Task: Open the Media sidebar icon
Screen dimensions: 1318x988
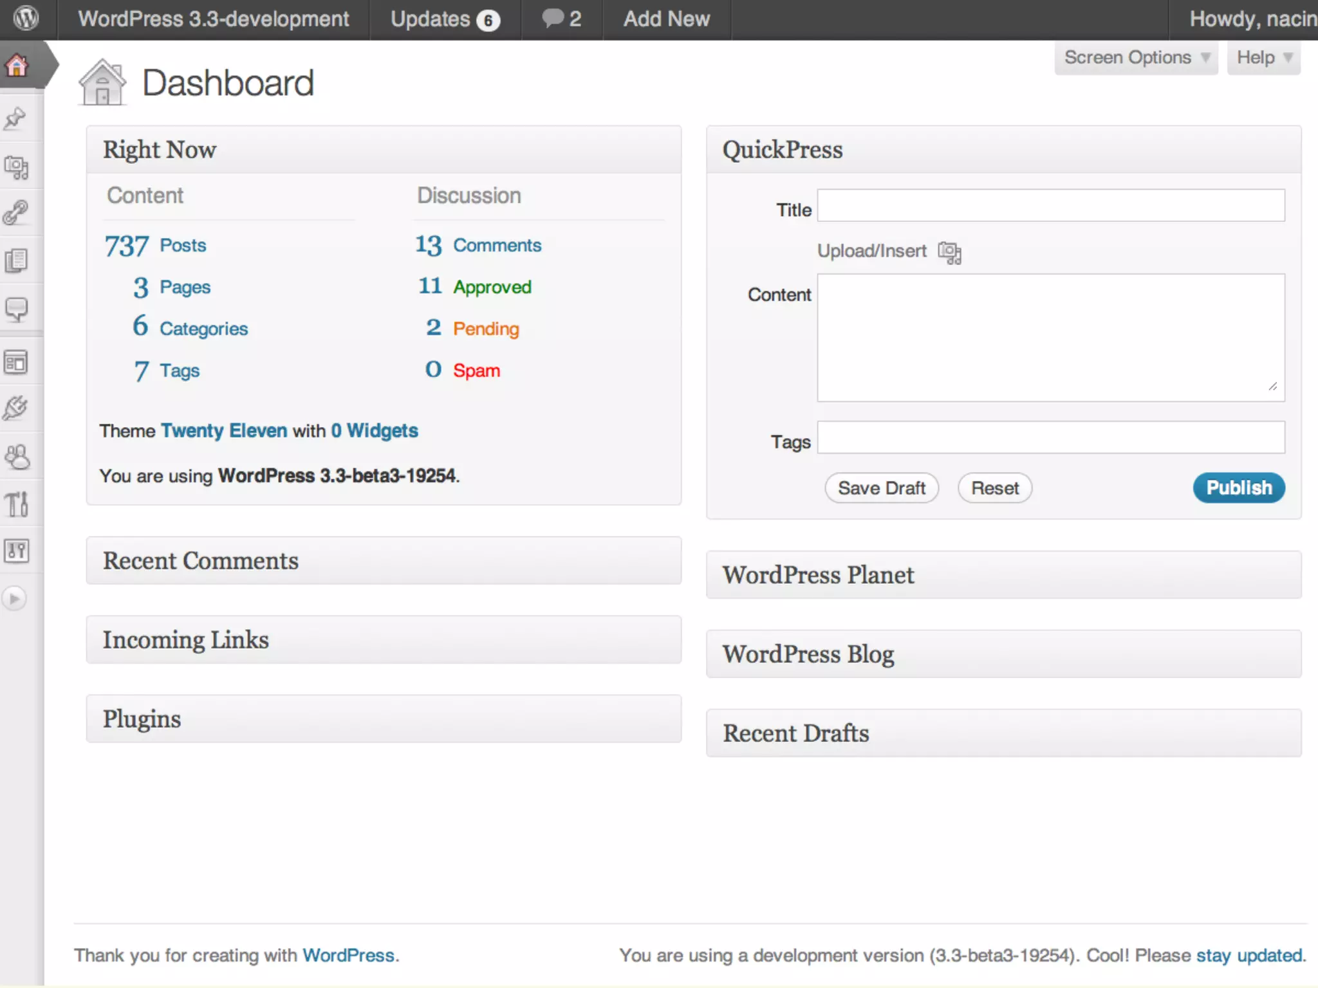Action: pyautogui.click(x=16, y=167)
